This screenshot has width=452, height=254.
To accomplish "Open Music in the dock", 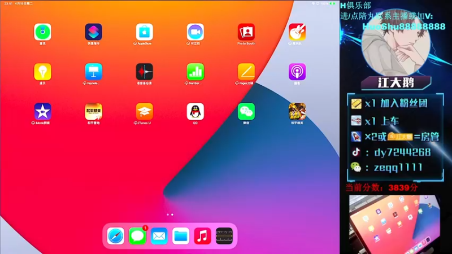I will [x=202, y=236].
